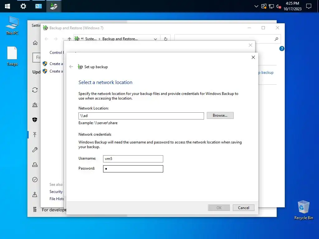319x239 pixels.
Task: Minimize the Backup and Restore window
Action: pyautogui.click(x=249, y=28)
